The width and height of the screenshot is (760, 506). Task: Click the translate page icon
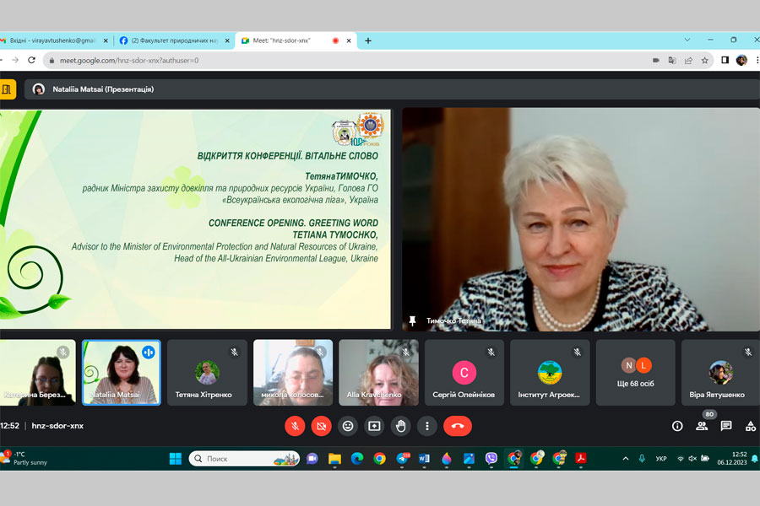point(672,61)
